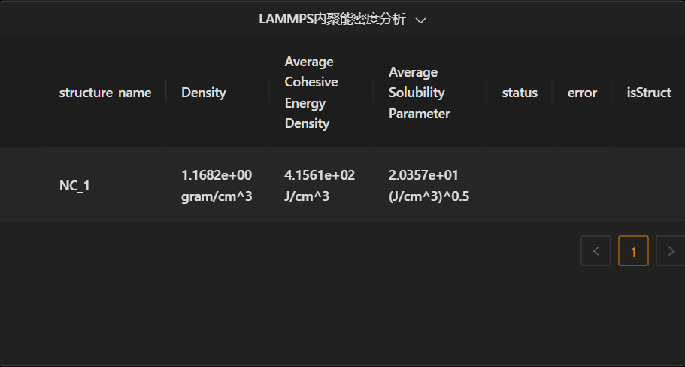Expand the LAMMPS内聚能密度分析 title dropdown chevron

(420, 20)
